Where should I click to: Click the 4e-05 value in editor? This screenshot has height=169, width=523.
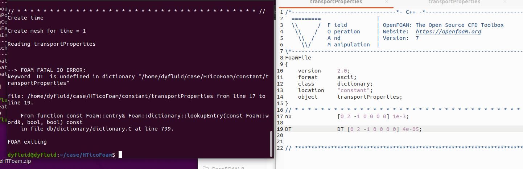click(x=411, y=129)
